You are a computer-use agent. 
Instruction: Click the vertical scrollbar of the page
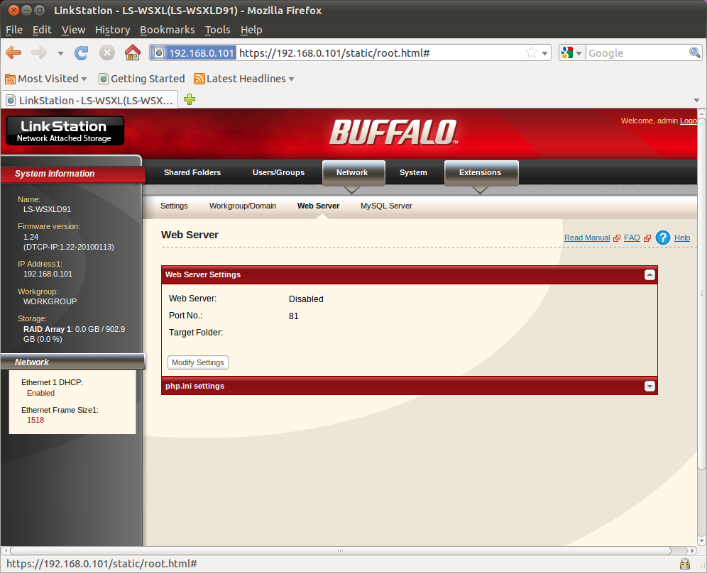tap(701, 293)
